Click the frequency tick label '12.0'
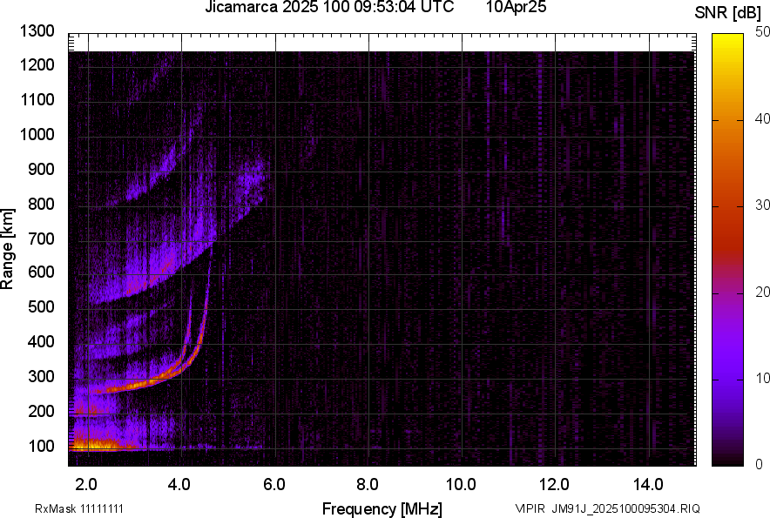The image size is (770, 518). (555, 485)
